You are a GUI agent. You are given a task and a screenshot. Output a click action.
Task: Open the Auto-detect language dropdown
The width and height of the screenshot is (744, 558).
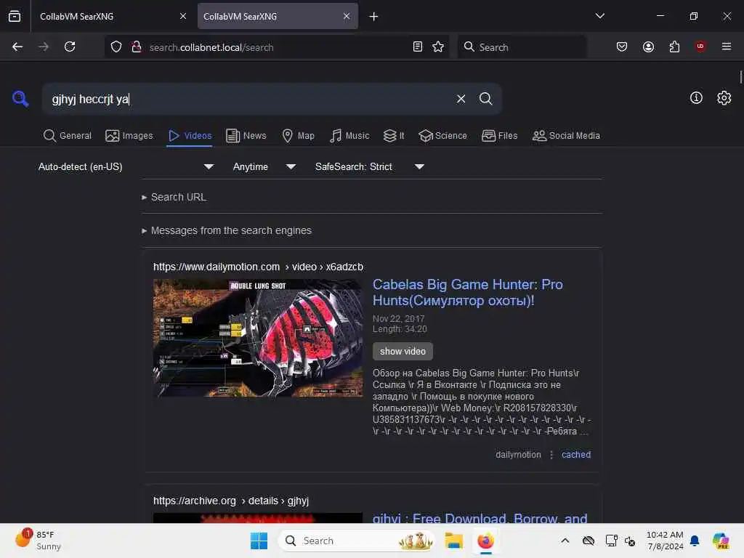[x=126, y=166]
